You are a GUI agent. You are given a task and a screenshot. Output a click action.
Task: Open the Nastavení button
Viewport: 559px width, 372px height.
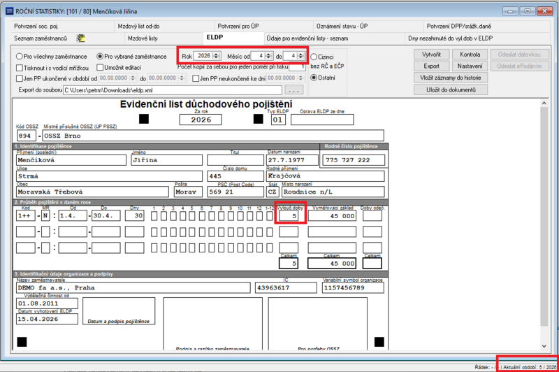470,66
